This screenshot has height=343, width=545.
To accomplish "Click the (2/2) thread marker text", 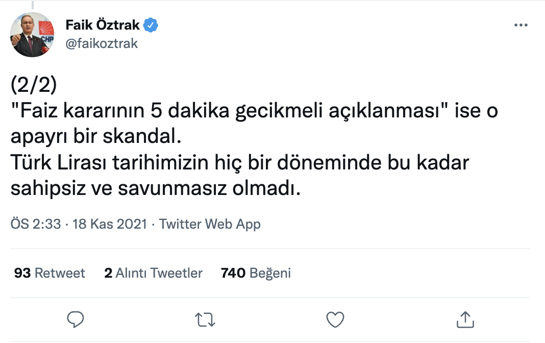I will [34, 85].
